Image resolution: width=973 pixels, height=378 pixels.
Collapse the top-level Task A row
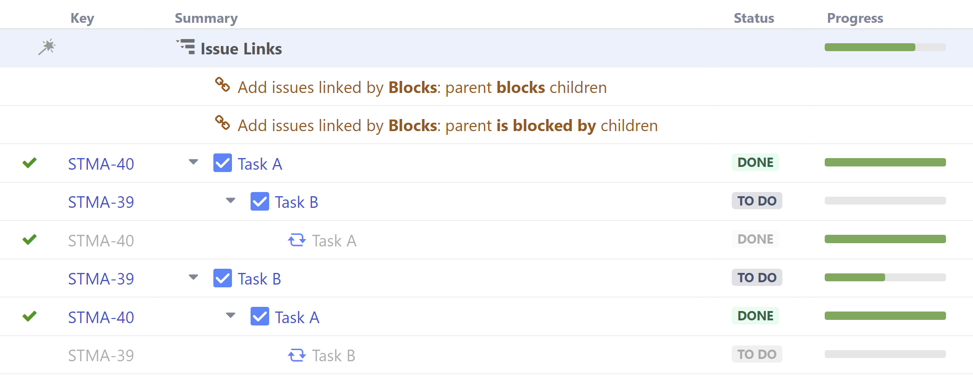point(193,162)
